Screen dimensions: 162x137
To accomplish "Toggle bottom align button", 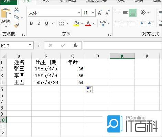I will (x=133, y=13).
